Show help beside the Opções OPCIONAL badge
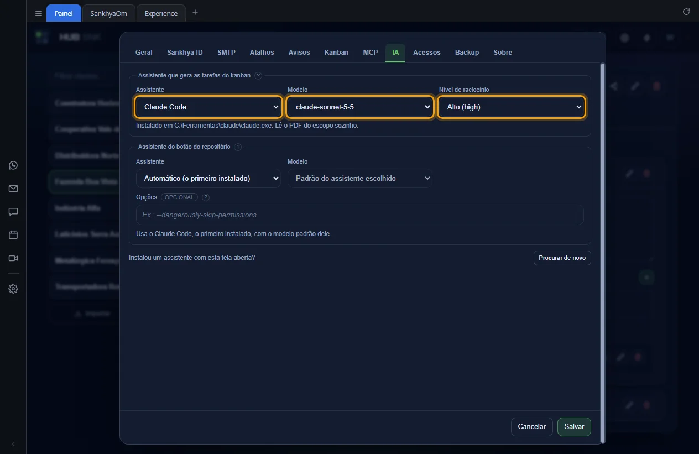Screen dimensions: 699x454 point(206,197)
